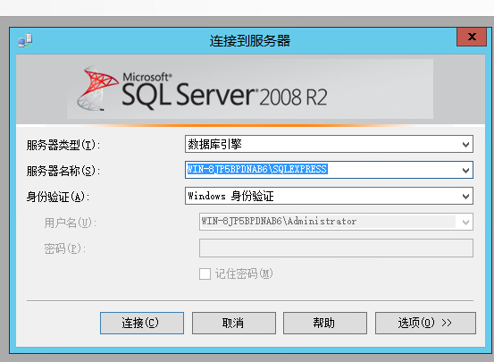
Task: Click the 连接到服务器 title text
Action: pos(250,41)
